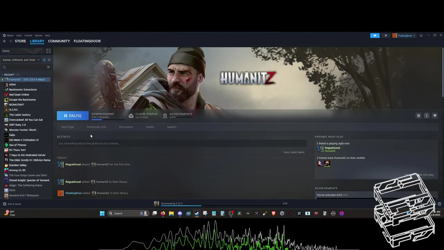Toggle ready-to-play filter icon
The height and width of the screenshot is (250, 444).
[49, 60]
